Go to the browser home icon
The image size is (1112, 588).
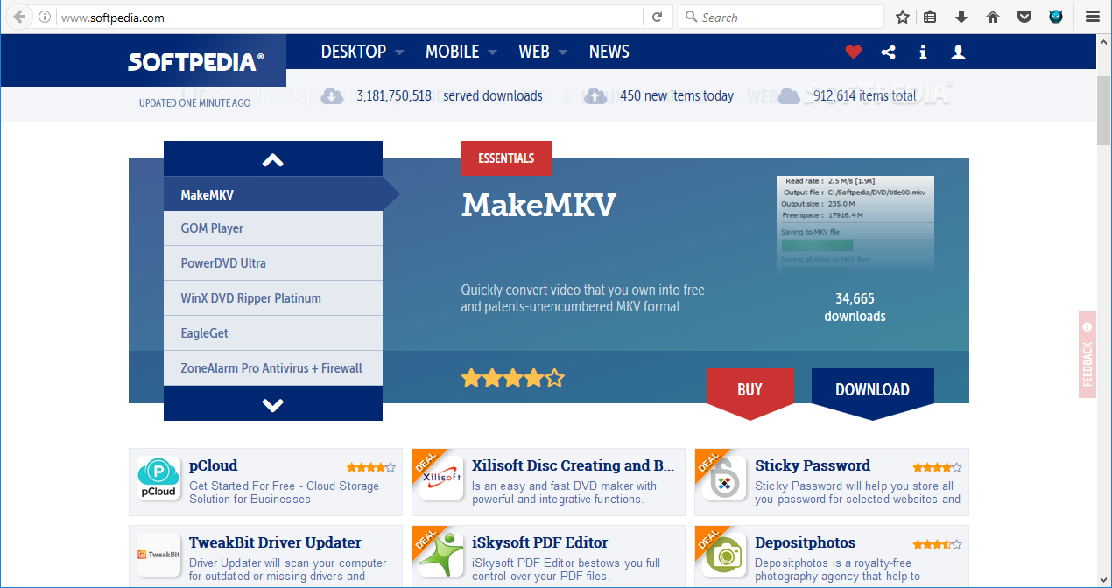(x=993, y=17)
